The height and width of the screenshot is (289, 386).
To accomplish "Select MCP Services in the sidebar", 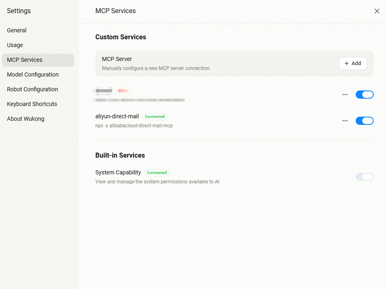I will (38, 60).
